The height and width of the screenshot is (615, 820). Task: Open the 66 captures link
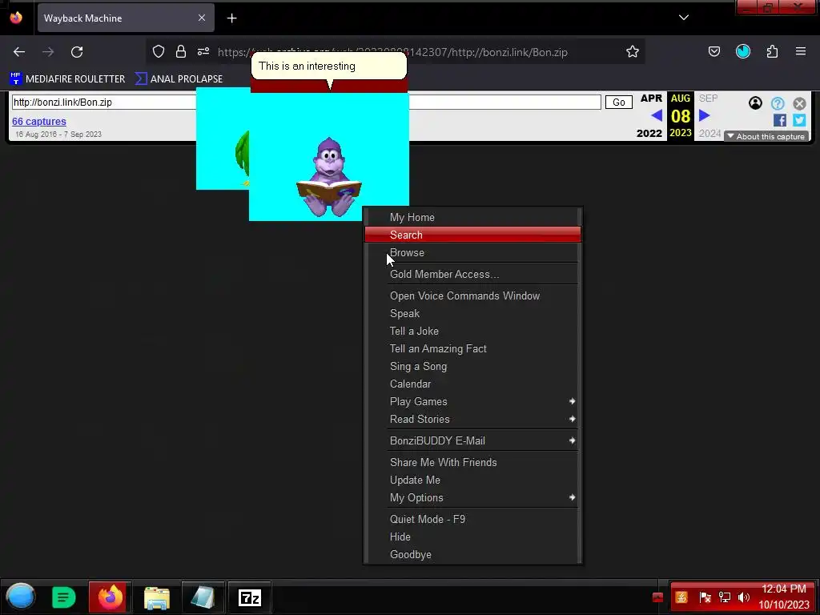(39, 122)
